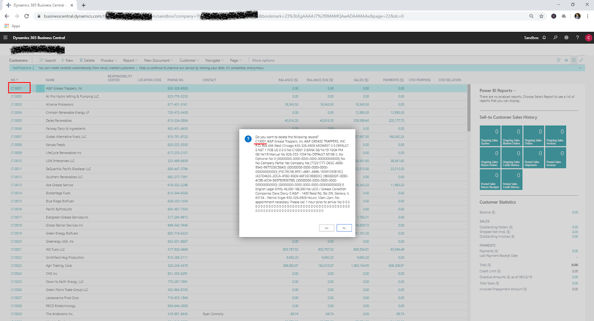Open Posted Sales Credit Memos tile
Viewport: 594px width, 321px height.
512,179
